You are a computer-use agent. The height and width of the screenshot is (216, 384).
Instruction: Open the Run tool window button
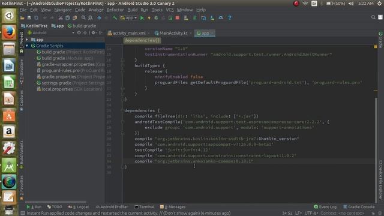pyautogui.click(x=34, y=207)
